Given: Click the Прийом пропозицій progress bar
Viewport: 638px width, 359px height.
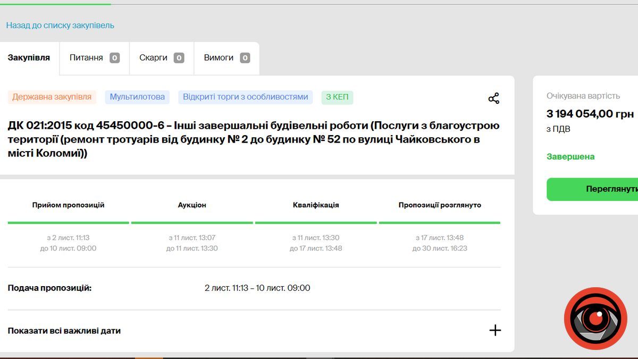Looking at the screenshot, I should click(x=68, y=223).
